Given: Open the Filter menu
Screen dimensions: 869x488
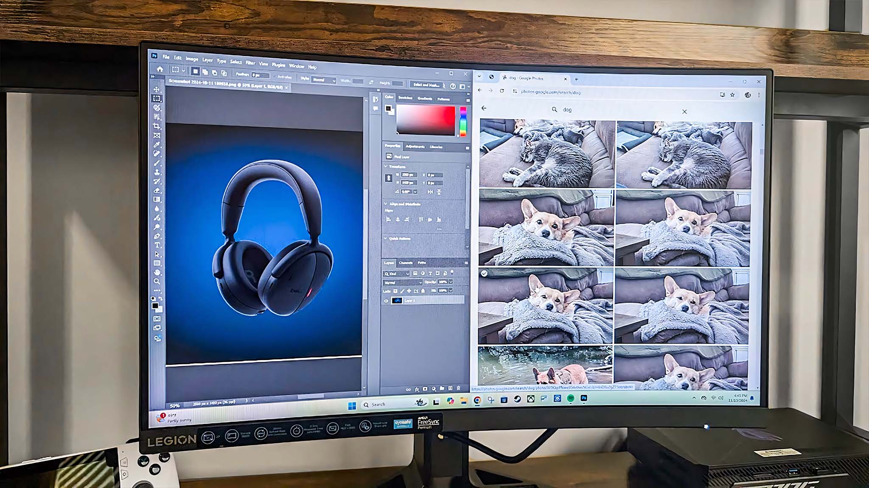Looking at the screenshot, I should (x=250, y=63).
